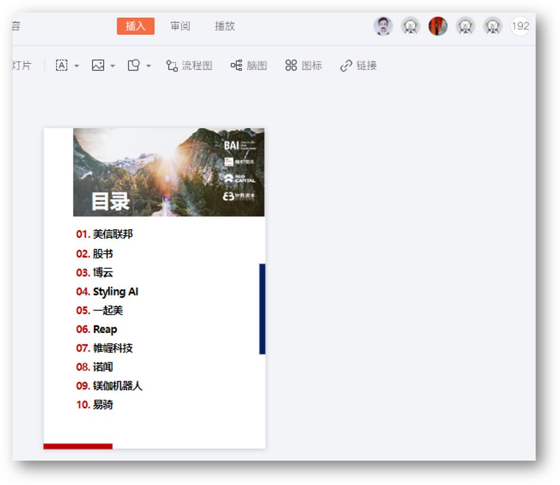The width and height of the screenshot is (560, 485).
Task: Open the 播放 tab
Action: [225, 26]
